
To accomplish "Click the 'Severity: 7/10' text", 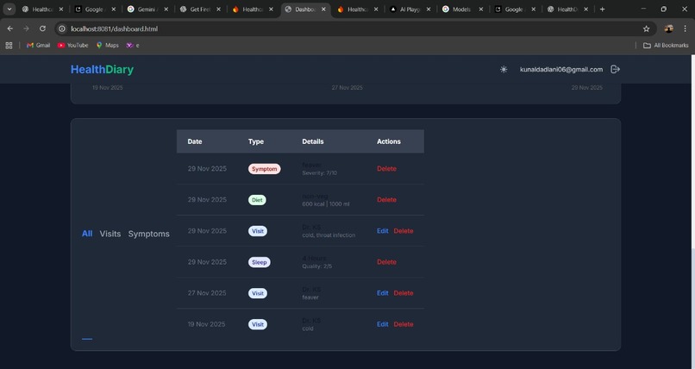I will [320, 173].
